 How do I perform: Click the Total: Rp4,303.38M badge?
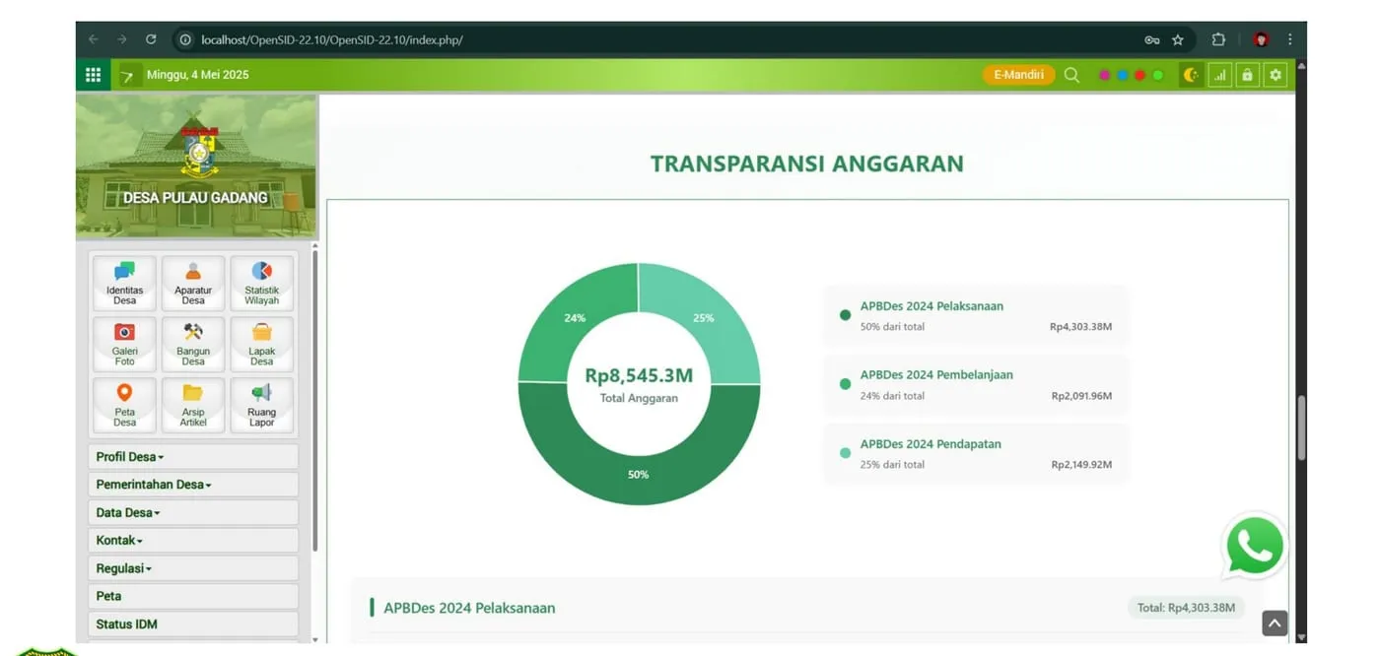pos(1186,608)
